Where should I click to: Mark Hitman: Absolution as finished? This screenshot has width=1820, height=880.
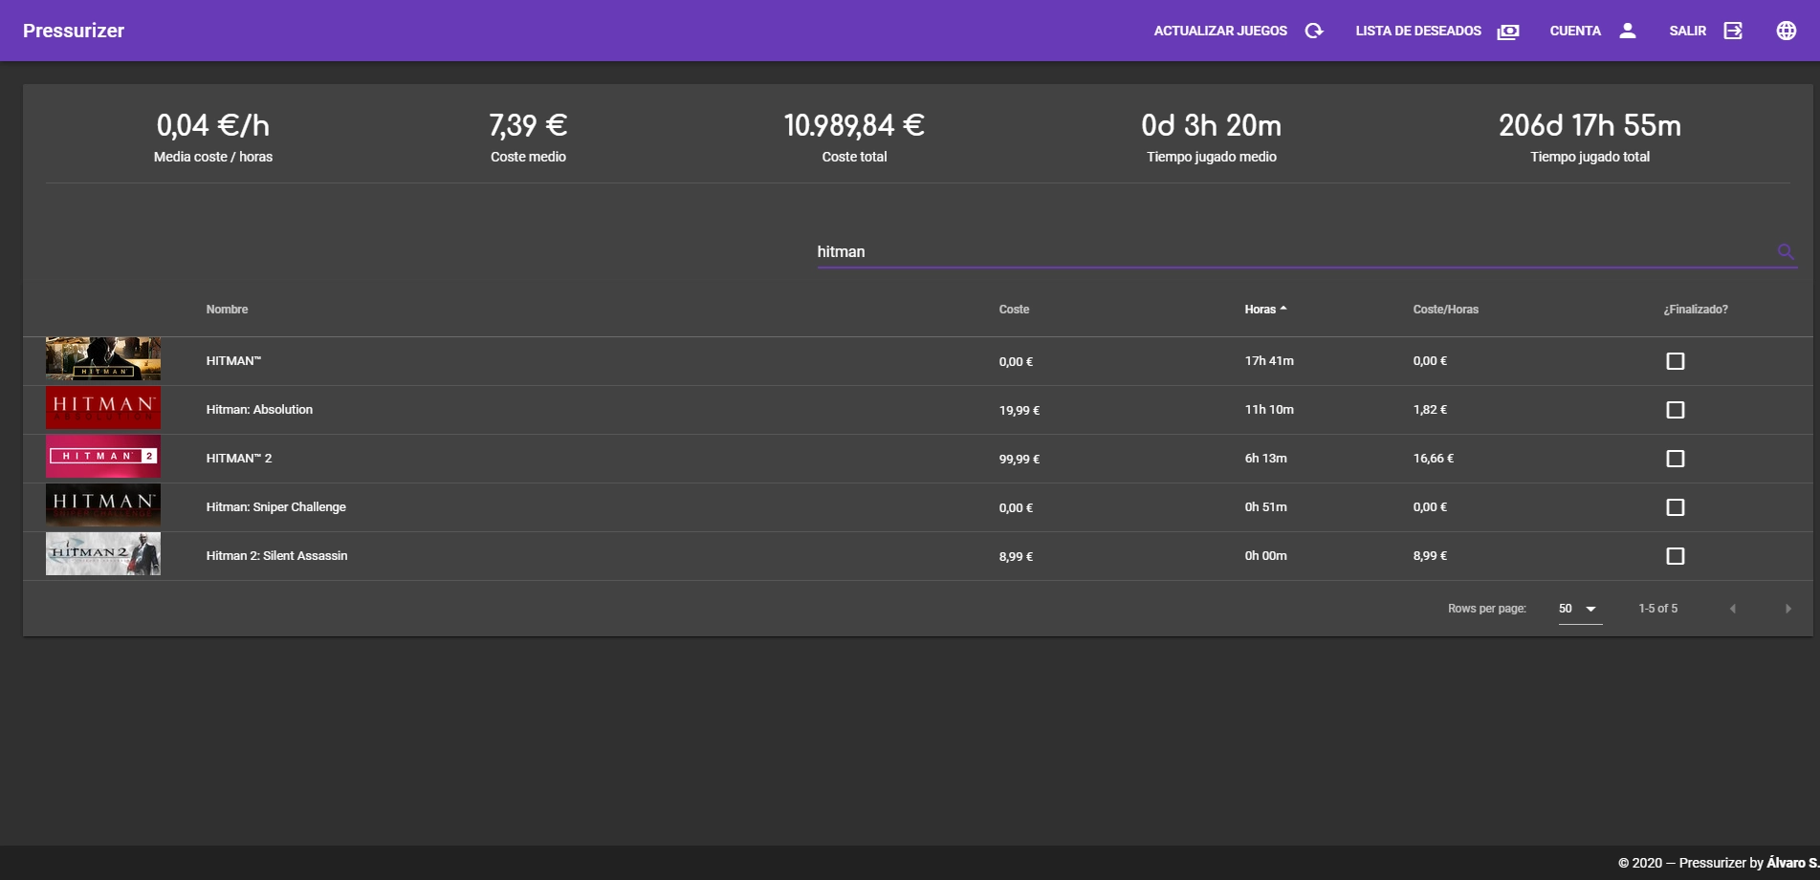tap(1675, 410)
